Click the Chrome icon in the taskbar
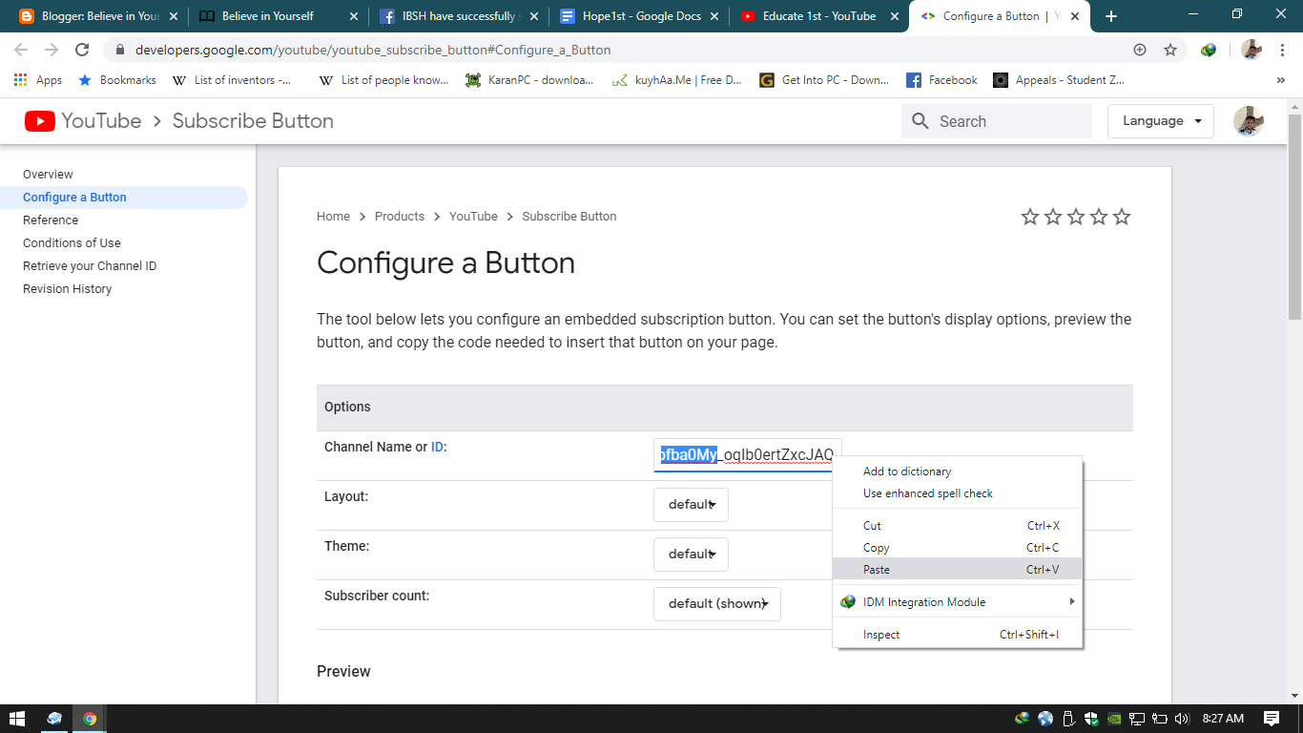 (x=90, y=719)
